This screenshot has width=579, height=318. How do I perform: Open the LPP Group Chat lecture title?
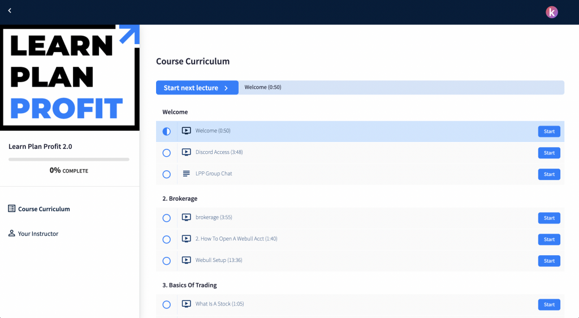click(x=214, y=174)
